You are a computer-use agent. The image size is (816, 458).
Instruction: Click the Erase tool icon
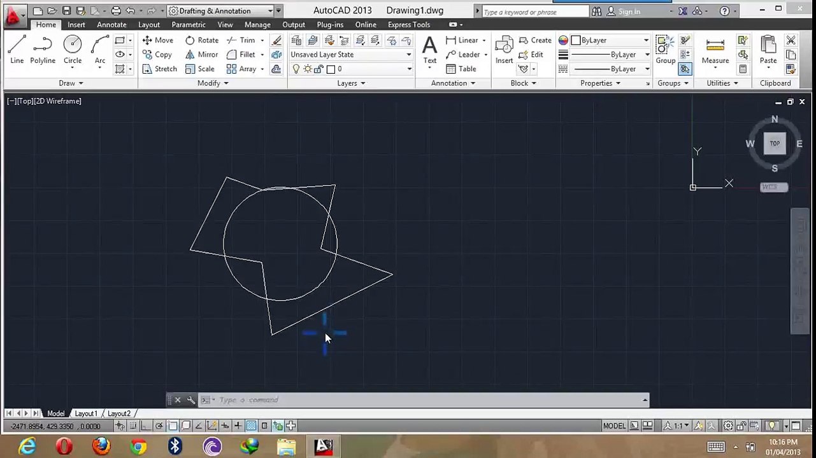tap(276, 40)
